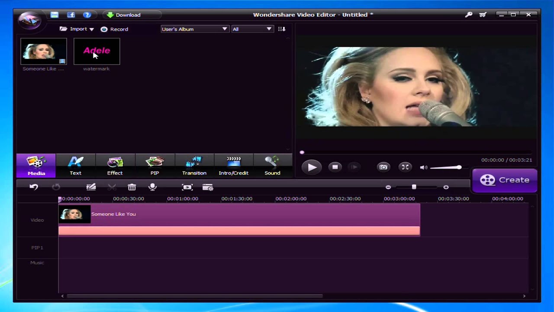554x312 pixels.
Task: Click the volume slider handle
Action: (x=459, y=167)
